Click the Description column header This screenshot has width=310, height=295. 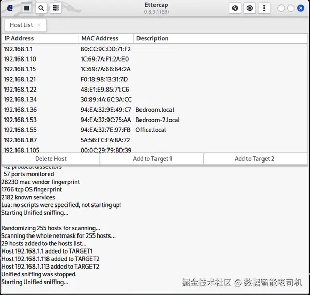221,38
